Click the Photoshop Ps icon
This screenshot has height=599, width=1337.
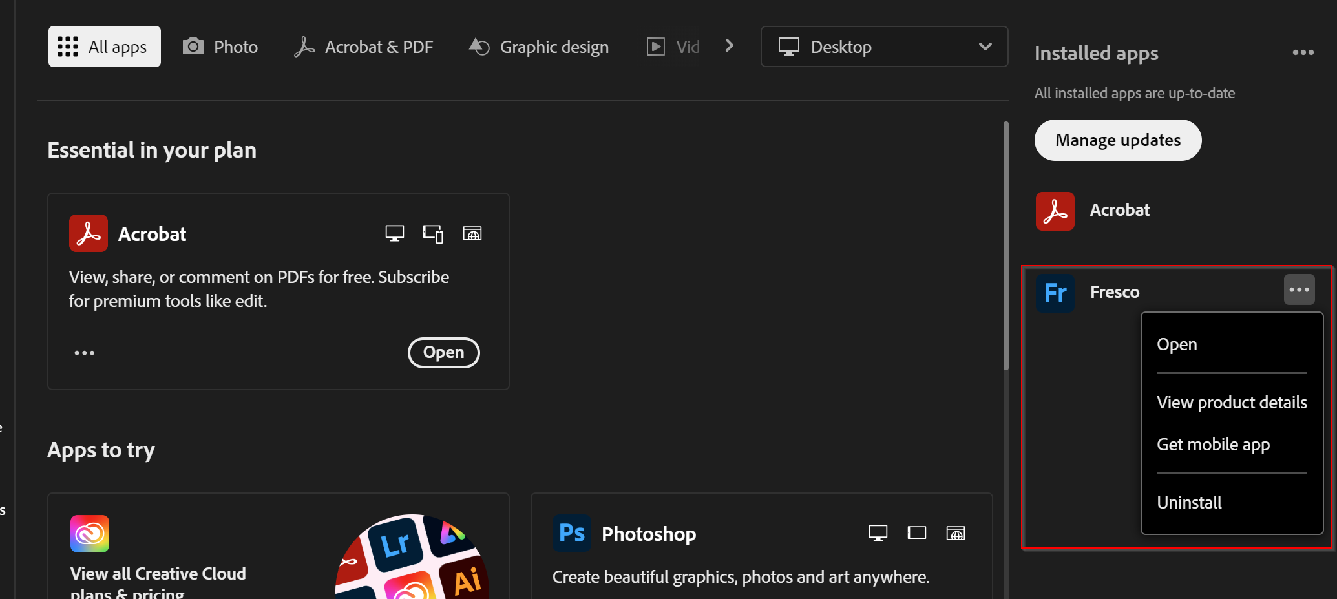pos(571,533)
